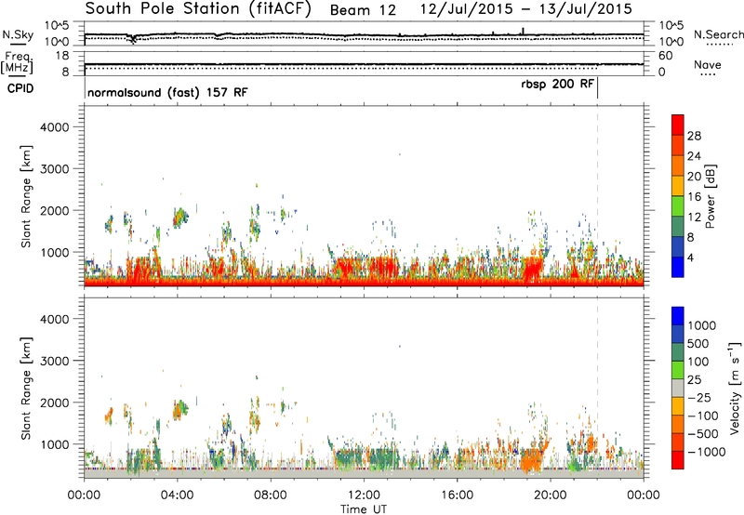The width and height of the screenshot is (744, 515).
Task: Click the "18" tick on the frequency axis
Action: [x=62, y=56]
